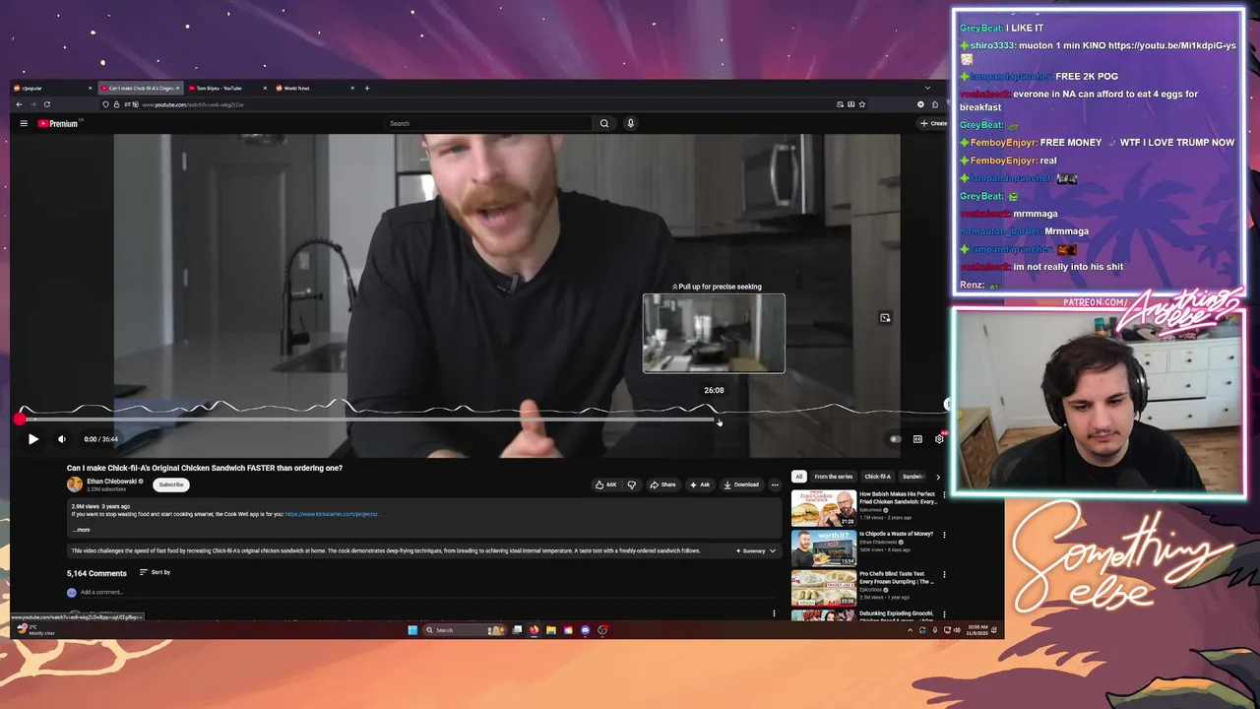
Task: Switch to the r/popular browser tab
Action: pos(51,89)
